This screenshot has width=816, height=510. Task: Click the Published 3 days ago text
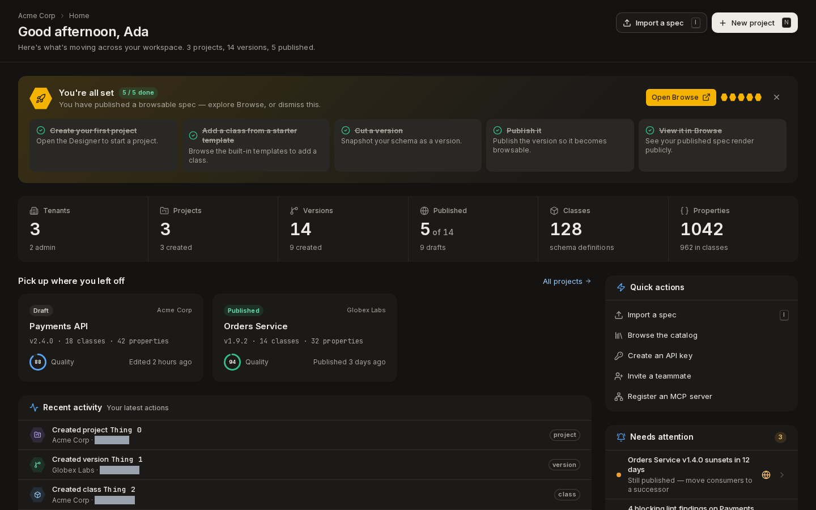(350, 362)
